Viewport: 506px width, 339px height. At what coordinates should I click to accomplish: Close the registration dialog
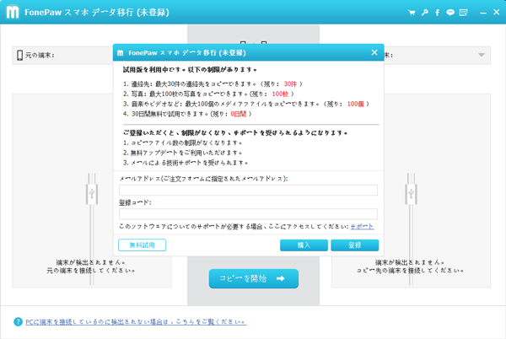pyautogui.click(x=374, y=52)
